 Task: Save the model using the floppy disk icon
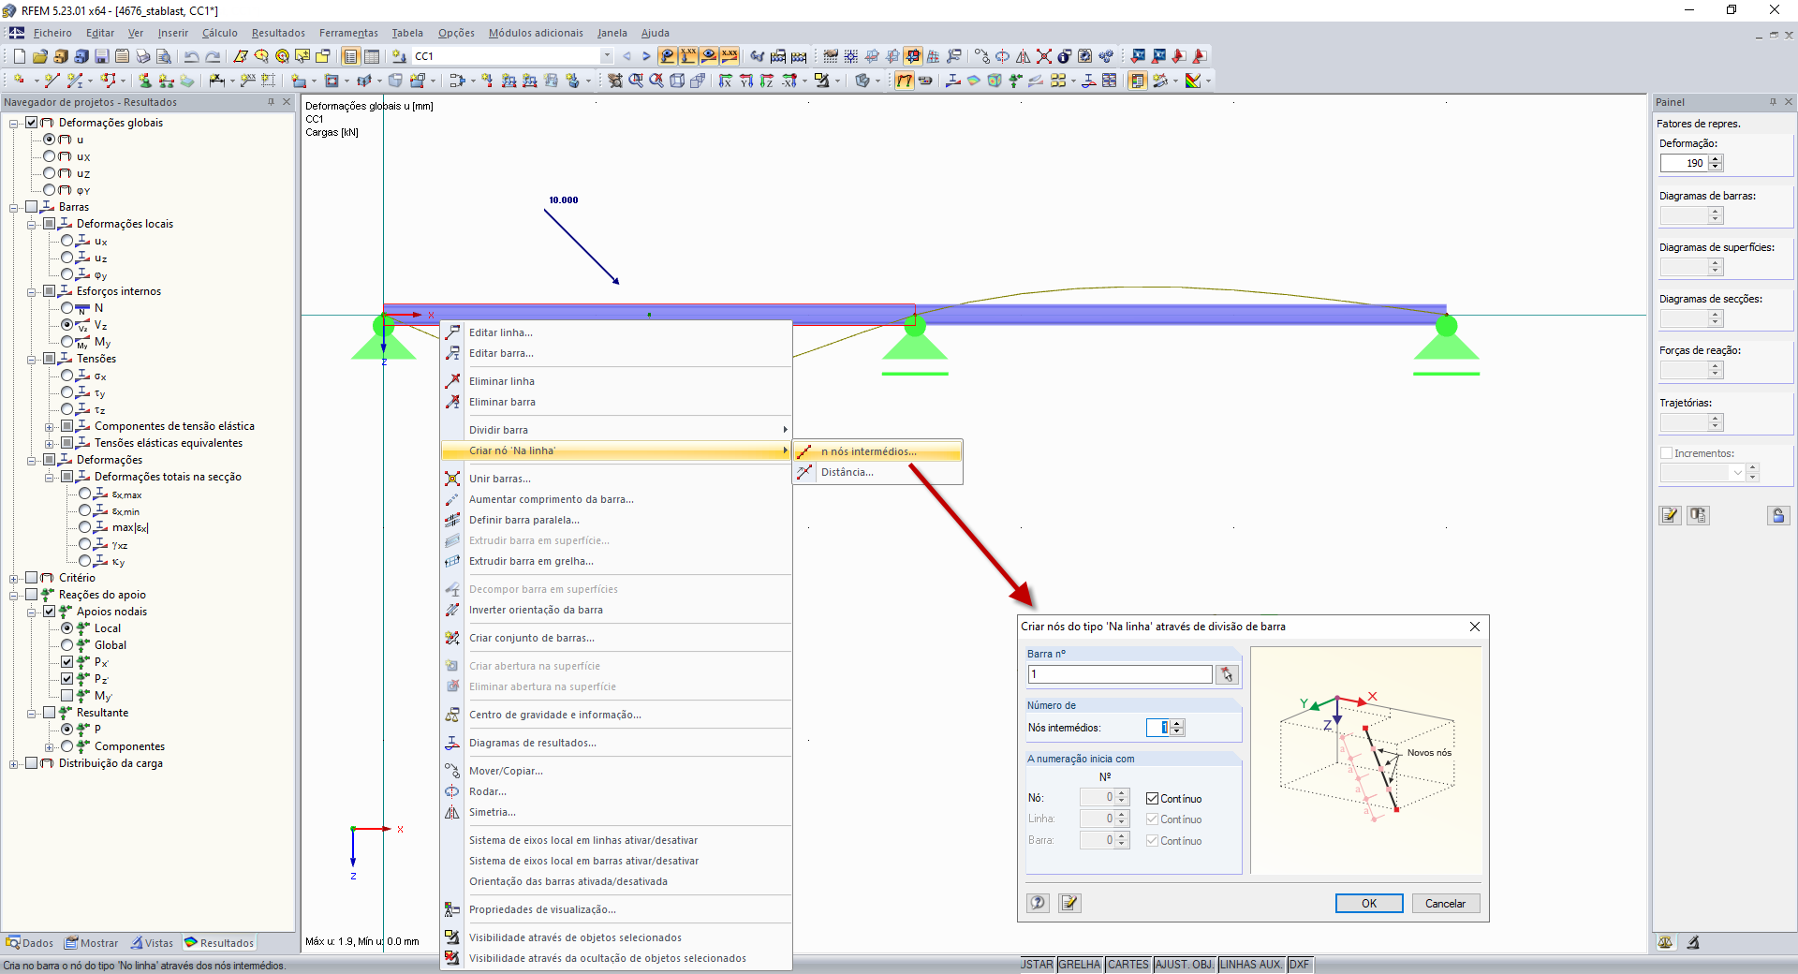[x=101, y=56]
